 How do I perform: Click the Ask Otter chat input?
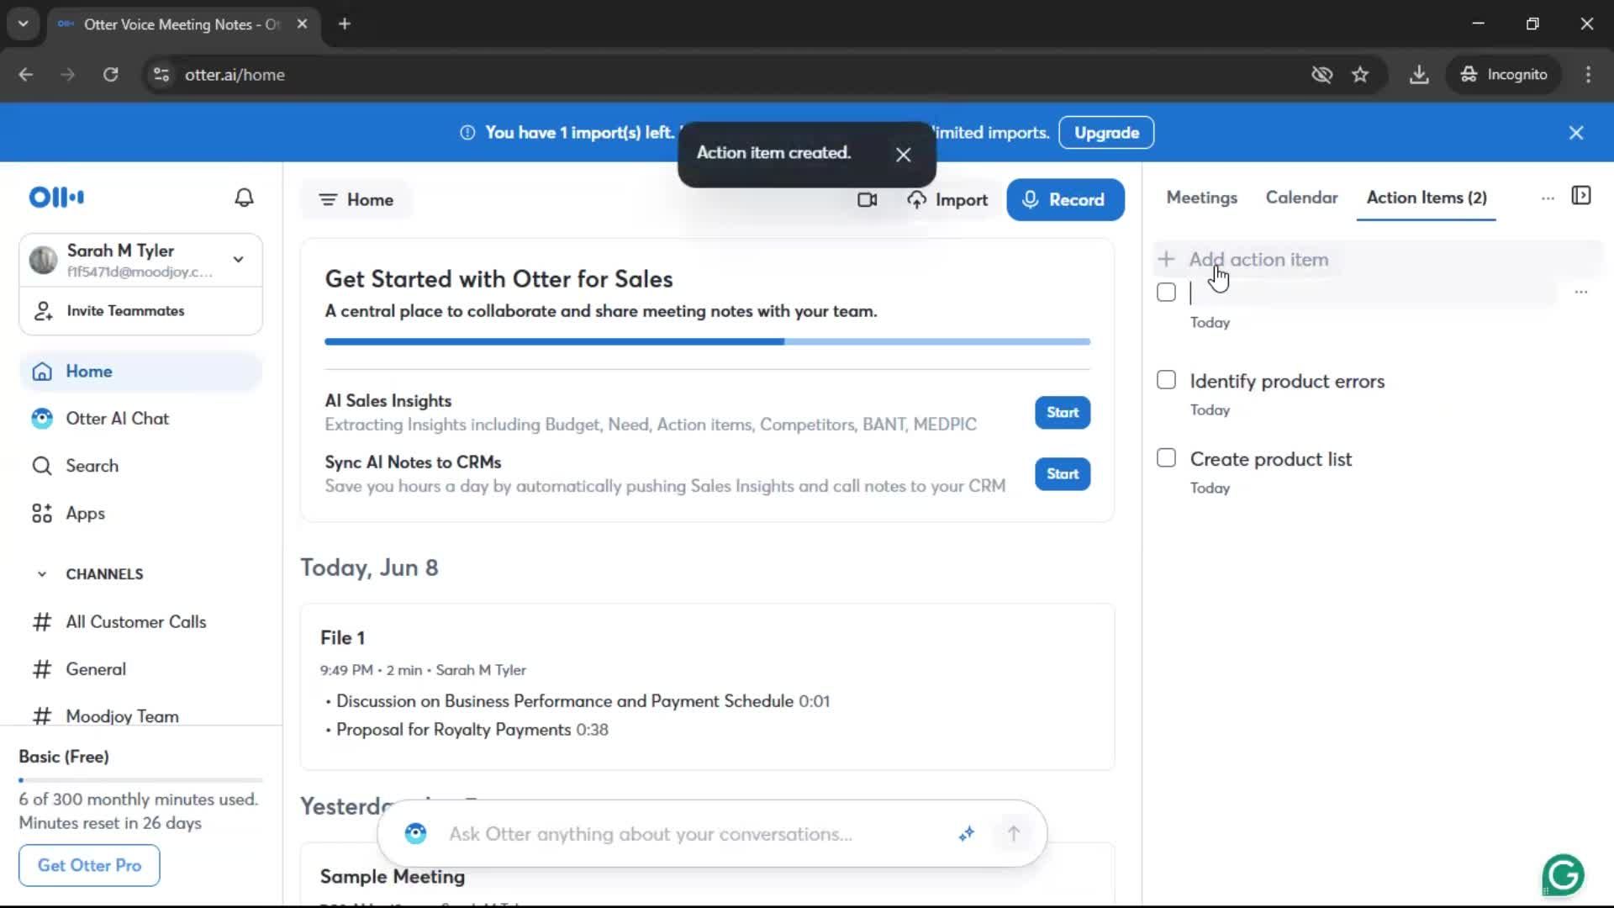(650, 834)
